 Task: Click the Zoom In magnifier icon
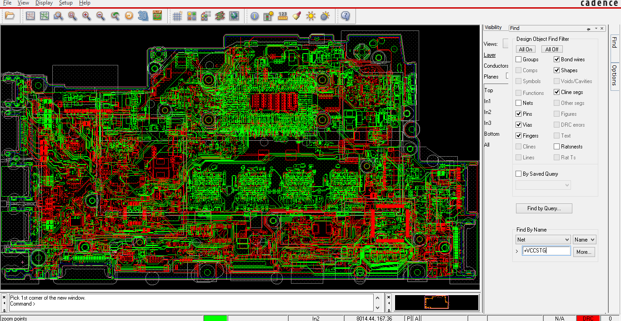coord(86,16)
